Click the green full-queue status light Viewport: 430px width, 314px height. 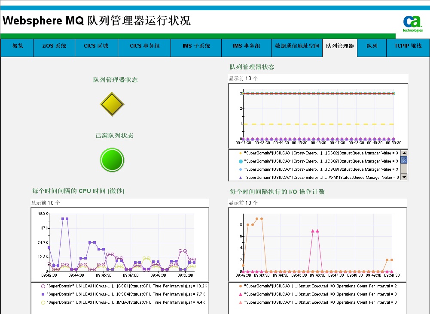[112, 160]
